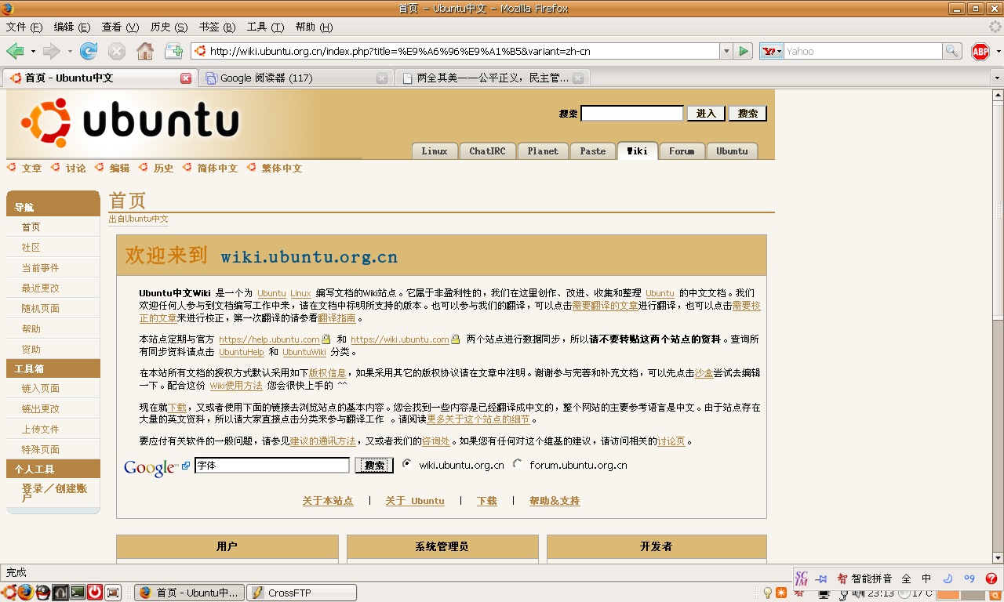Launch the QQ penguin app in the taskbar

43,593
